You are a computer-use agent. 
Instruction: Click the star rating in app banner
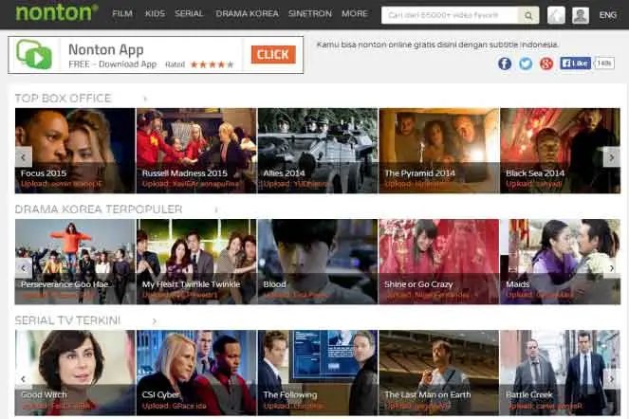click(x=212, y=64)
